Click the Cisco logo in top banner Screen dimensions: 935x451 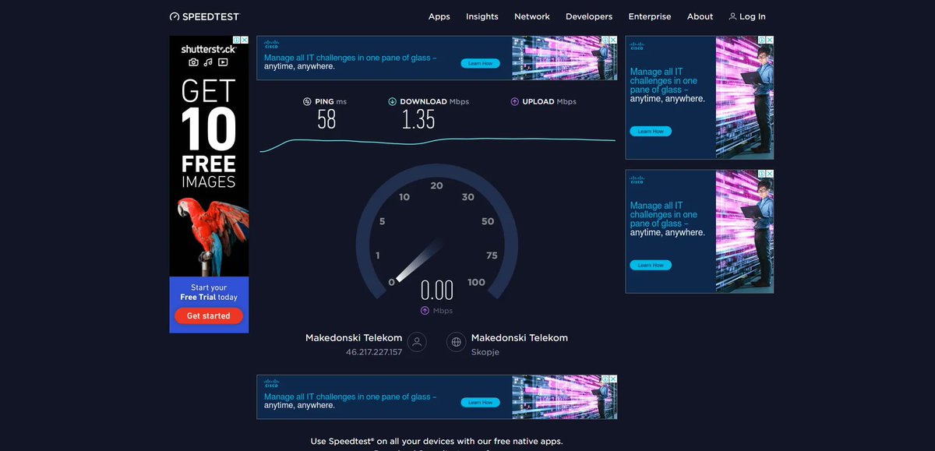(271, 44)
